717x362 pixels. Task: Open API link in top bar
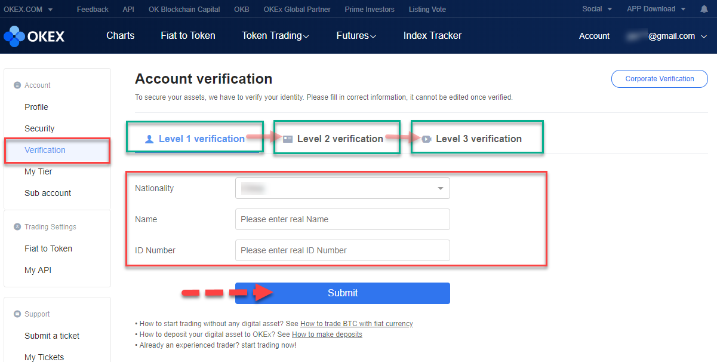tap(128, 9)
